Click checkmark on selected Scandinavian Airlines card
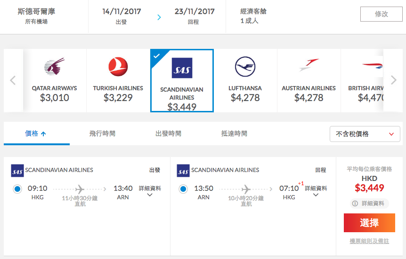Viewport: 406px width, 259px height. pos(156,55)
